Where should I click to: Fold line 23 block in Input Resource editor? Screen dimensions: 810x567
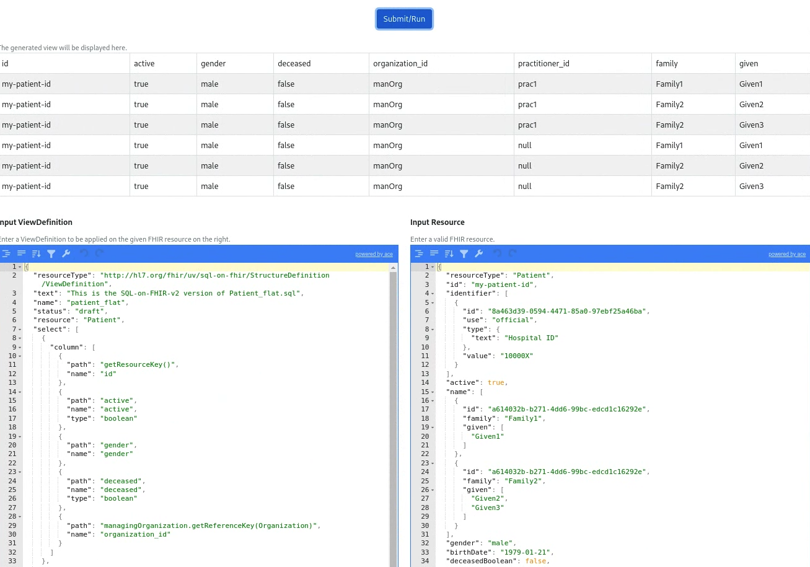click(433, 463)
